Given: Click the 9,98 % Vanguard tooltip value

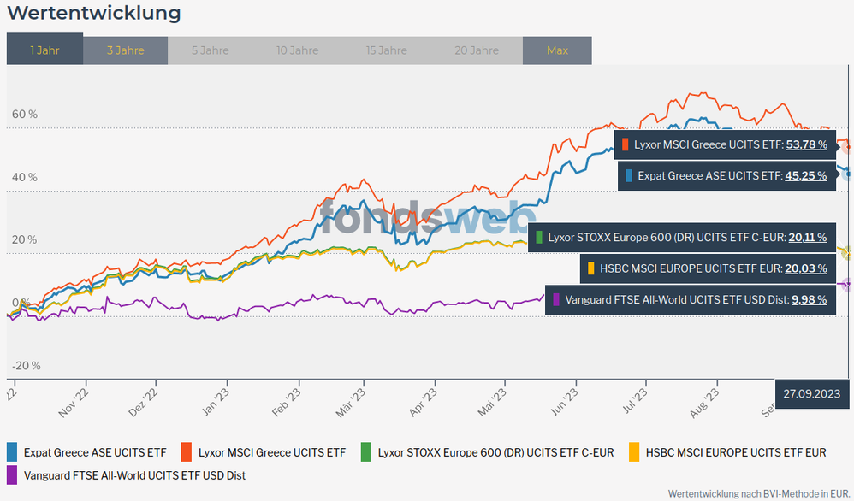Looking at the screenshot, I should coord(806,299).
